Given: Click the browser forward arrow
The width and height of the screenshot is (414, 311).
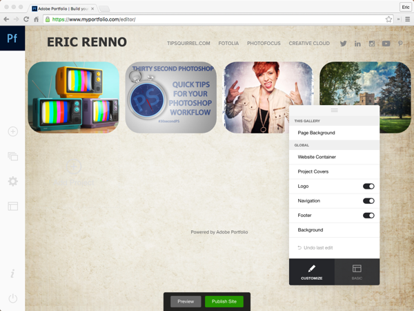Looking at the screenshot, I should click(x=17, y=19).
